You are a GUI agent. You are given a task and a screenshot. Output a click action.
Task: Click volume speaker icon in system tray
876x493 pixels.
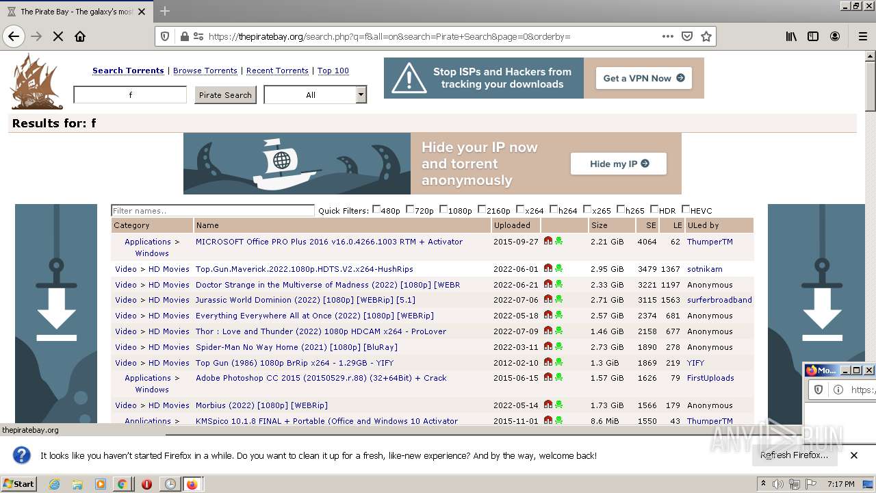pyautogui.click(x=778, y=484)
